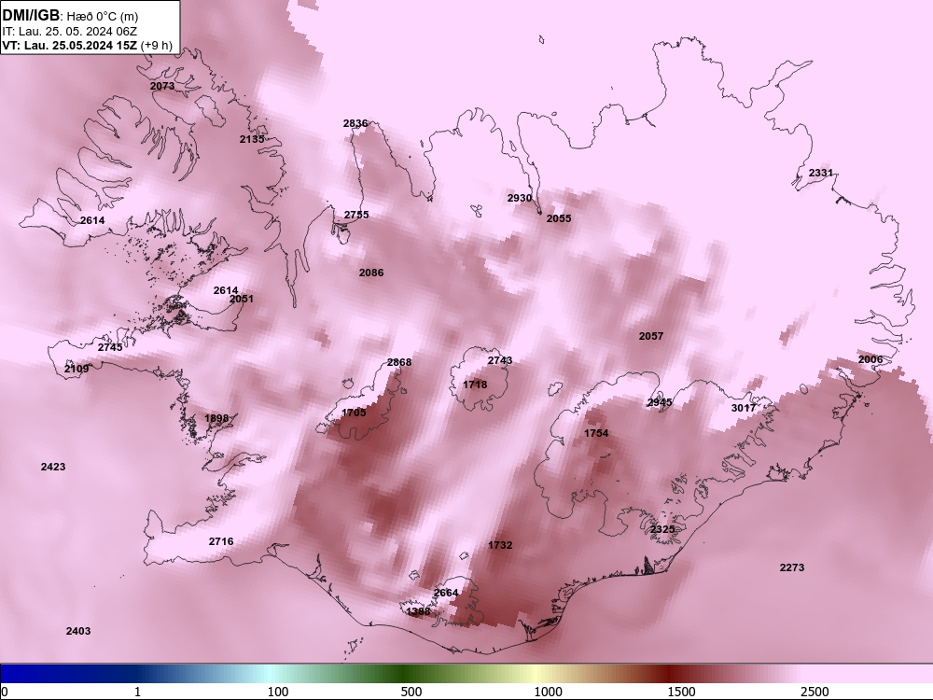Click the height label 2836
The image size is (933, 700).
click(355, 123)
